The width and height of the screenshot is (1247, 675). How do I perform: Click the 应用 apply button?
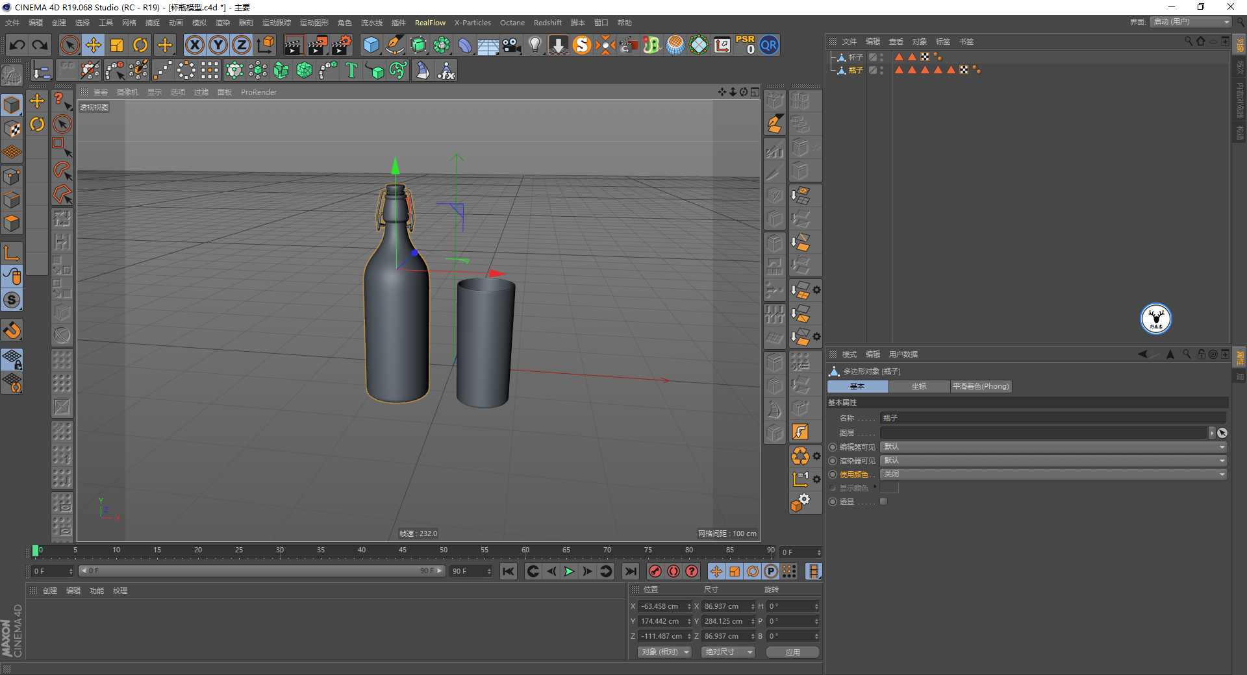coord(792,652)
